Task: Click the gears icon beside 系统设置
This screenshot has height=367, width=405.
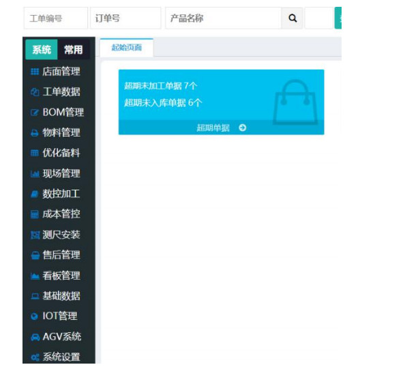Action: (35, 357)
